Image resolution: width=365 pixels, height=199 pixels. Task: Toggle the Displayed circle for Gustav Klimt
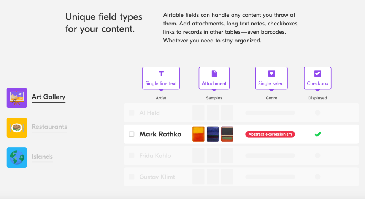[x=317, y=177]
